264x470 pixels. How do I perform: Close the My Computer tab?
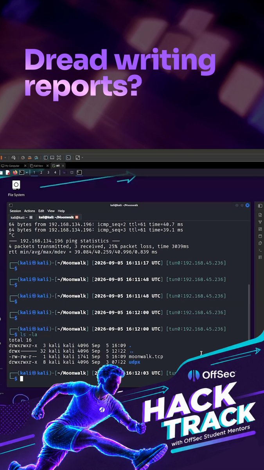pyautogui.click(x=25, y=166)
